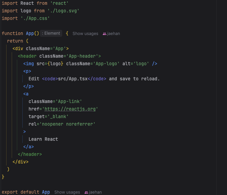Image resolution: width=227 pixels, height=195 pixels.
Task: Click 'and save to reload.' text
Action: point(134,79)
